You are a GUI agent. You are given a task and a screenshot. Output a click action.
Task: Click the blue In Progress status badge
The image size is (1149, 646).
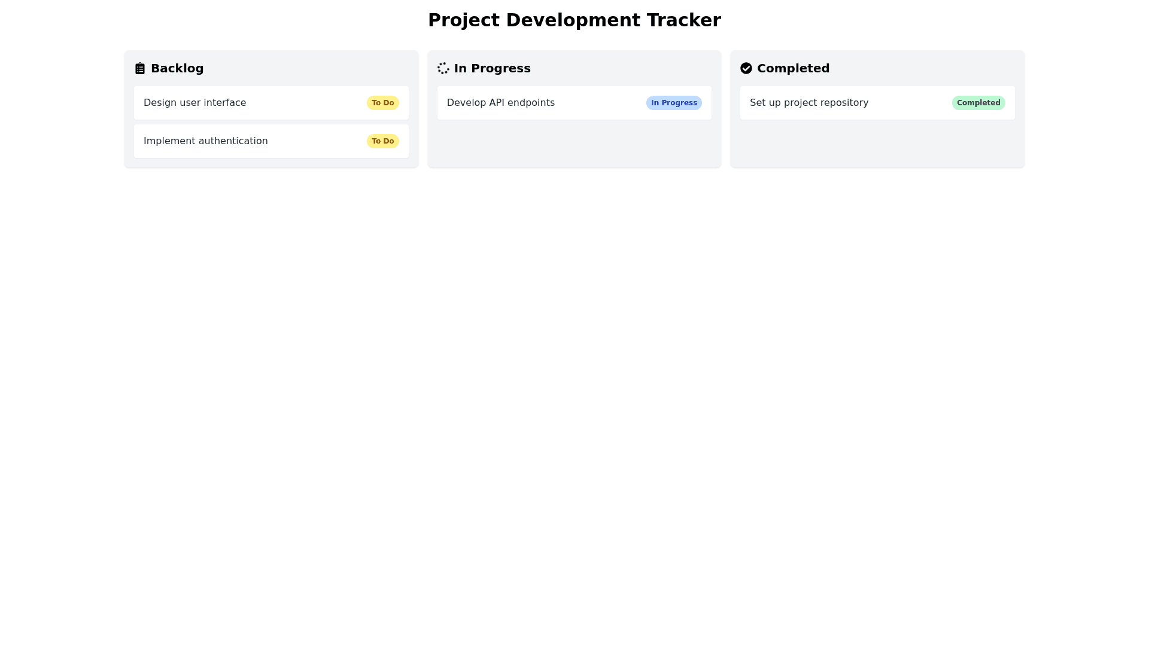[674, 103]
